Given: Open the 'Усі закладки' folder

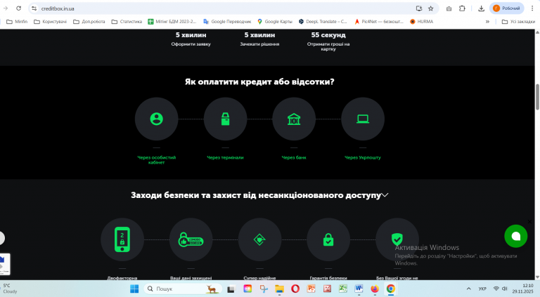Looking at the screenshot, I should click(518, 21).
